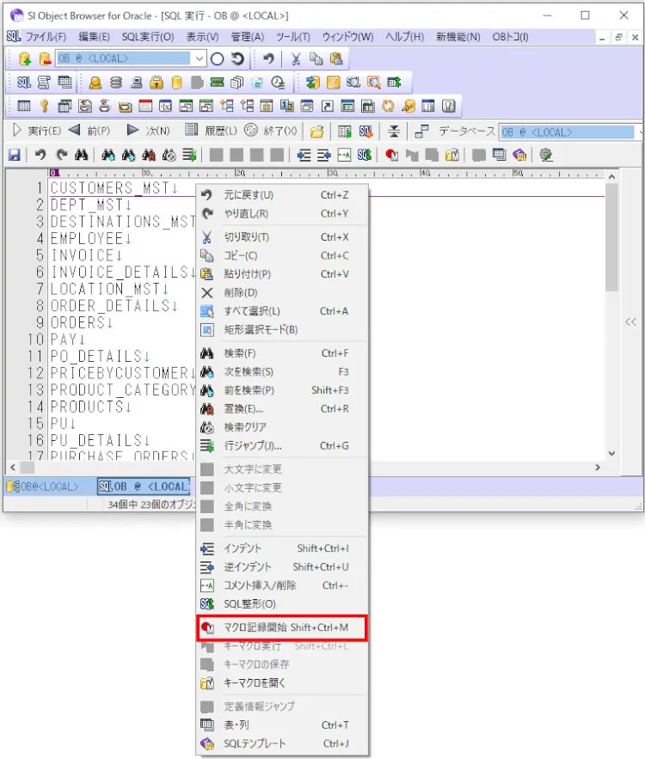This screenshot has height=759, width=645.
Task: Open the 編集(E) menu
Action: coord(94,37)
